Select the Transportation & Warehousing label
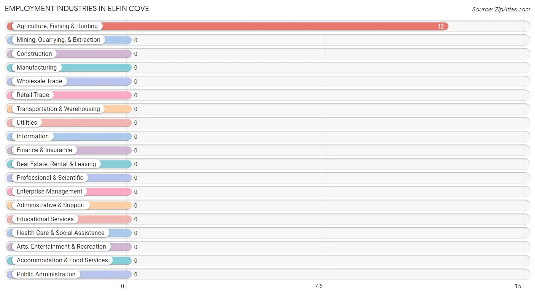535x295 pixels. [x=58, y=109]
